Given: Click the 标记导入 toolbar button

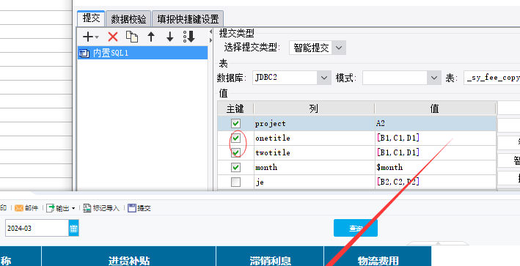Looking at the screenshot, I should (101, 208).
